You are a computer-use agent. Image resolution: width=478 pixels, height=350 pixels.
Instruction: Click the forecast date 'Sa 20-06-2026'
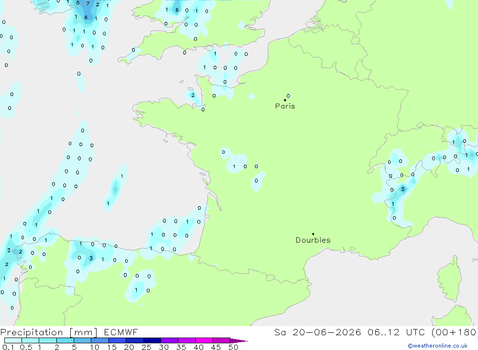click(x=317, y=332)
